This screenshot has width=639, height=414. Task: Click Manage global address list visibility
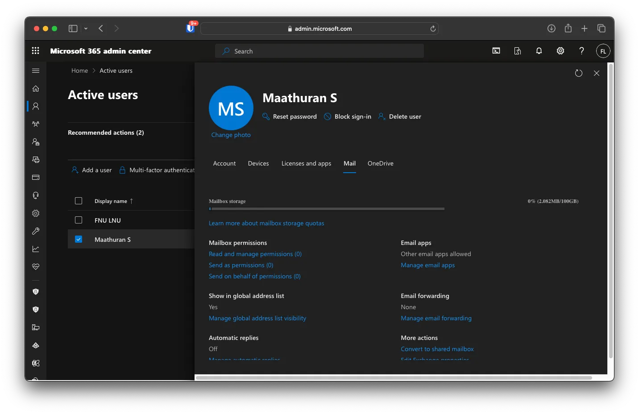click(x=257, y=318)
